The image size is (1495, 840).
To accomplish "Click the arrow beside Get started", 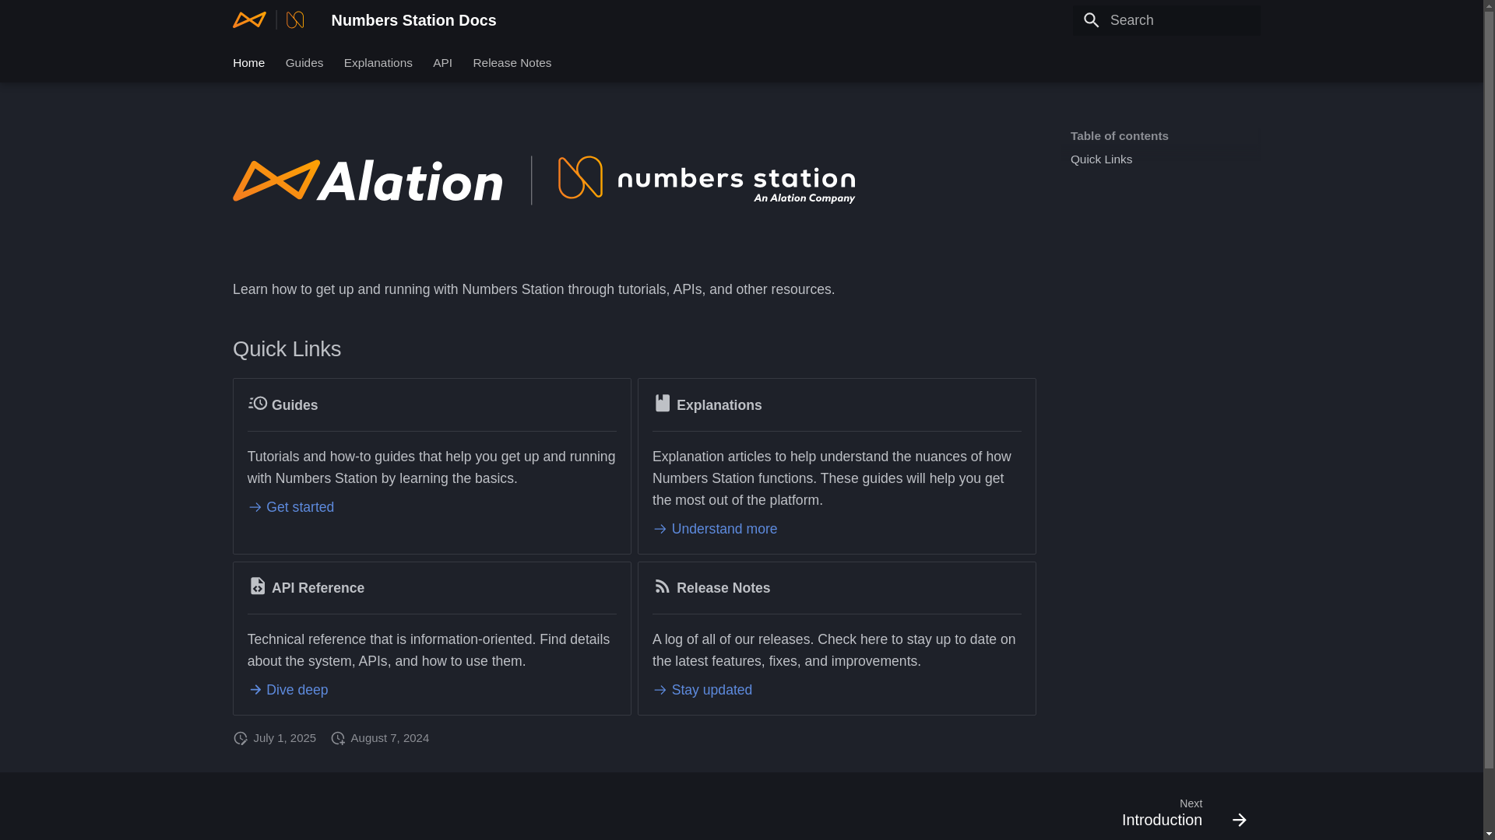I will pos(255,507).
